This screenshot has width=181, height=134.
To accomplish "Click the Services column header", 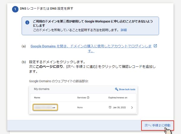I will [x=82, y=97].
